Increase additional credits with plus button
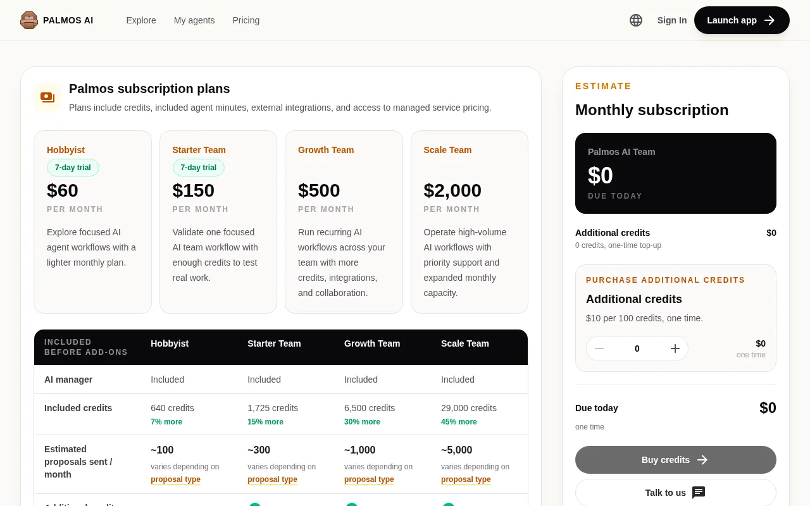810x506 pixels. coord(675,349)
